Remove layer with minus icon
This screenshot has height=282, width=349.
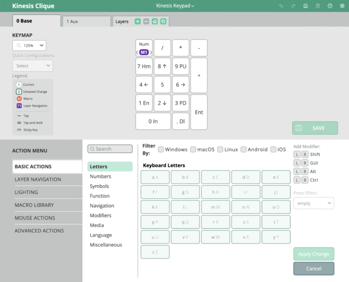[x=146, y=21]
